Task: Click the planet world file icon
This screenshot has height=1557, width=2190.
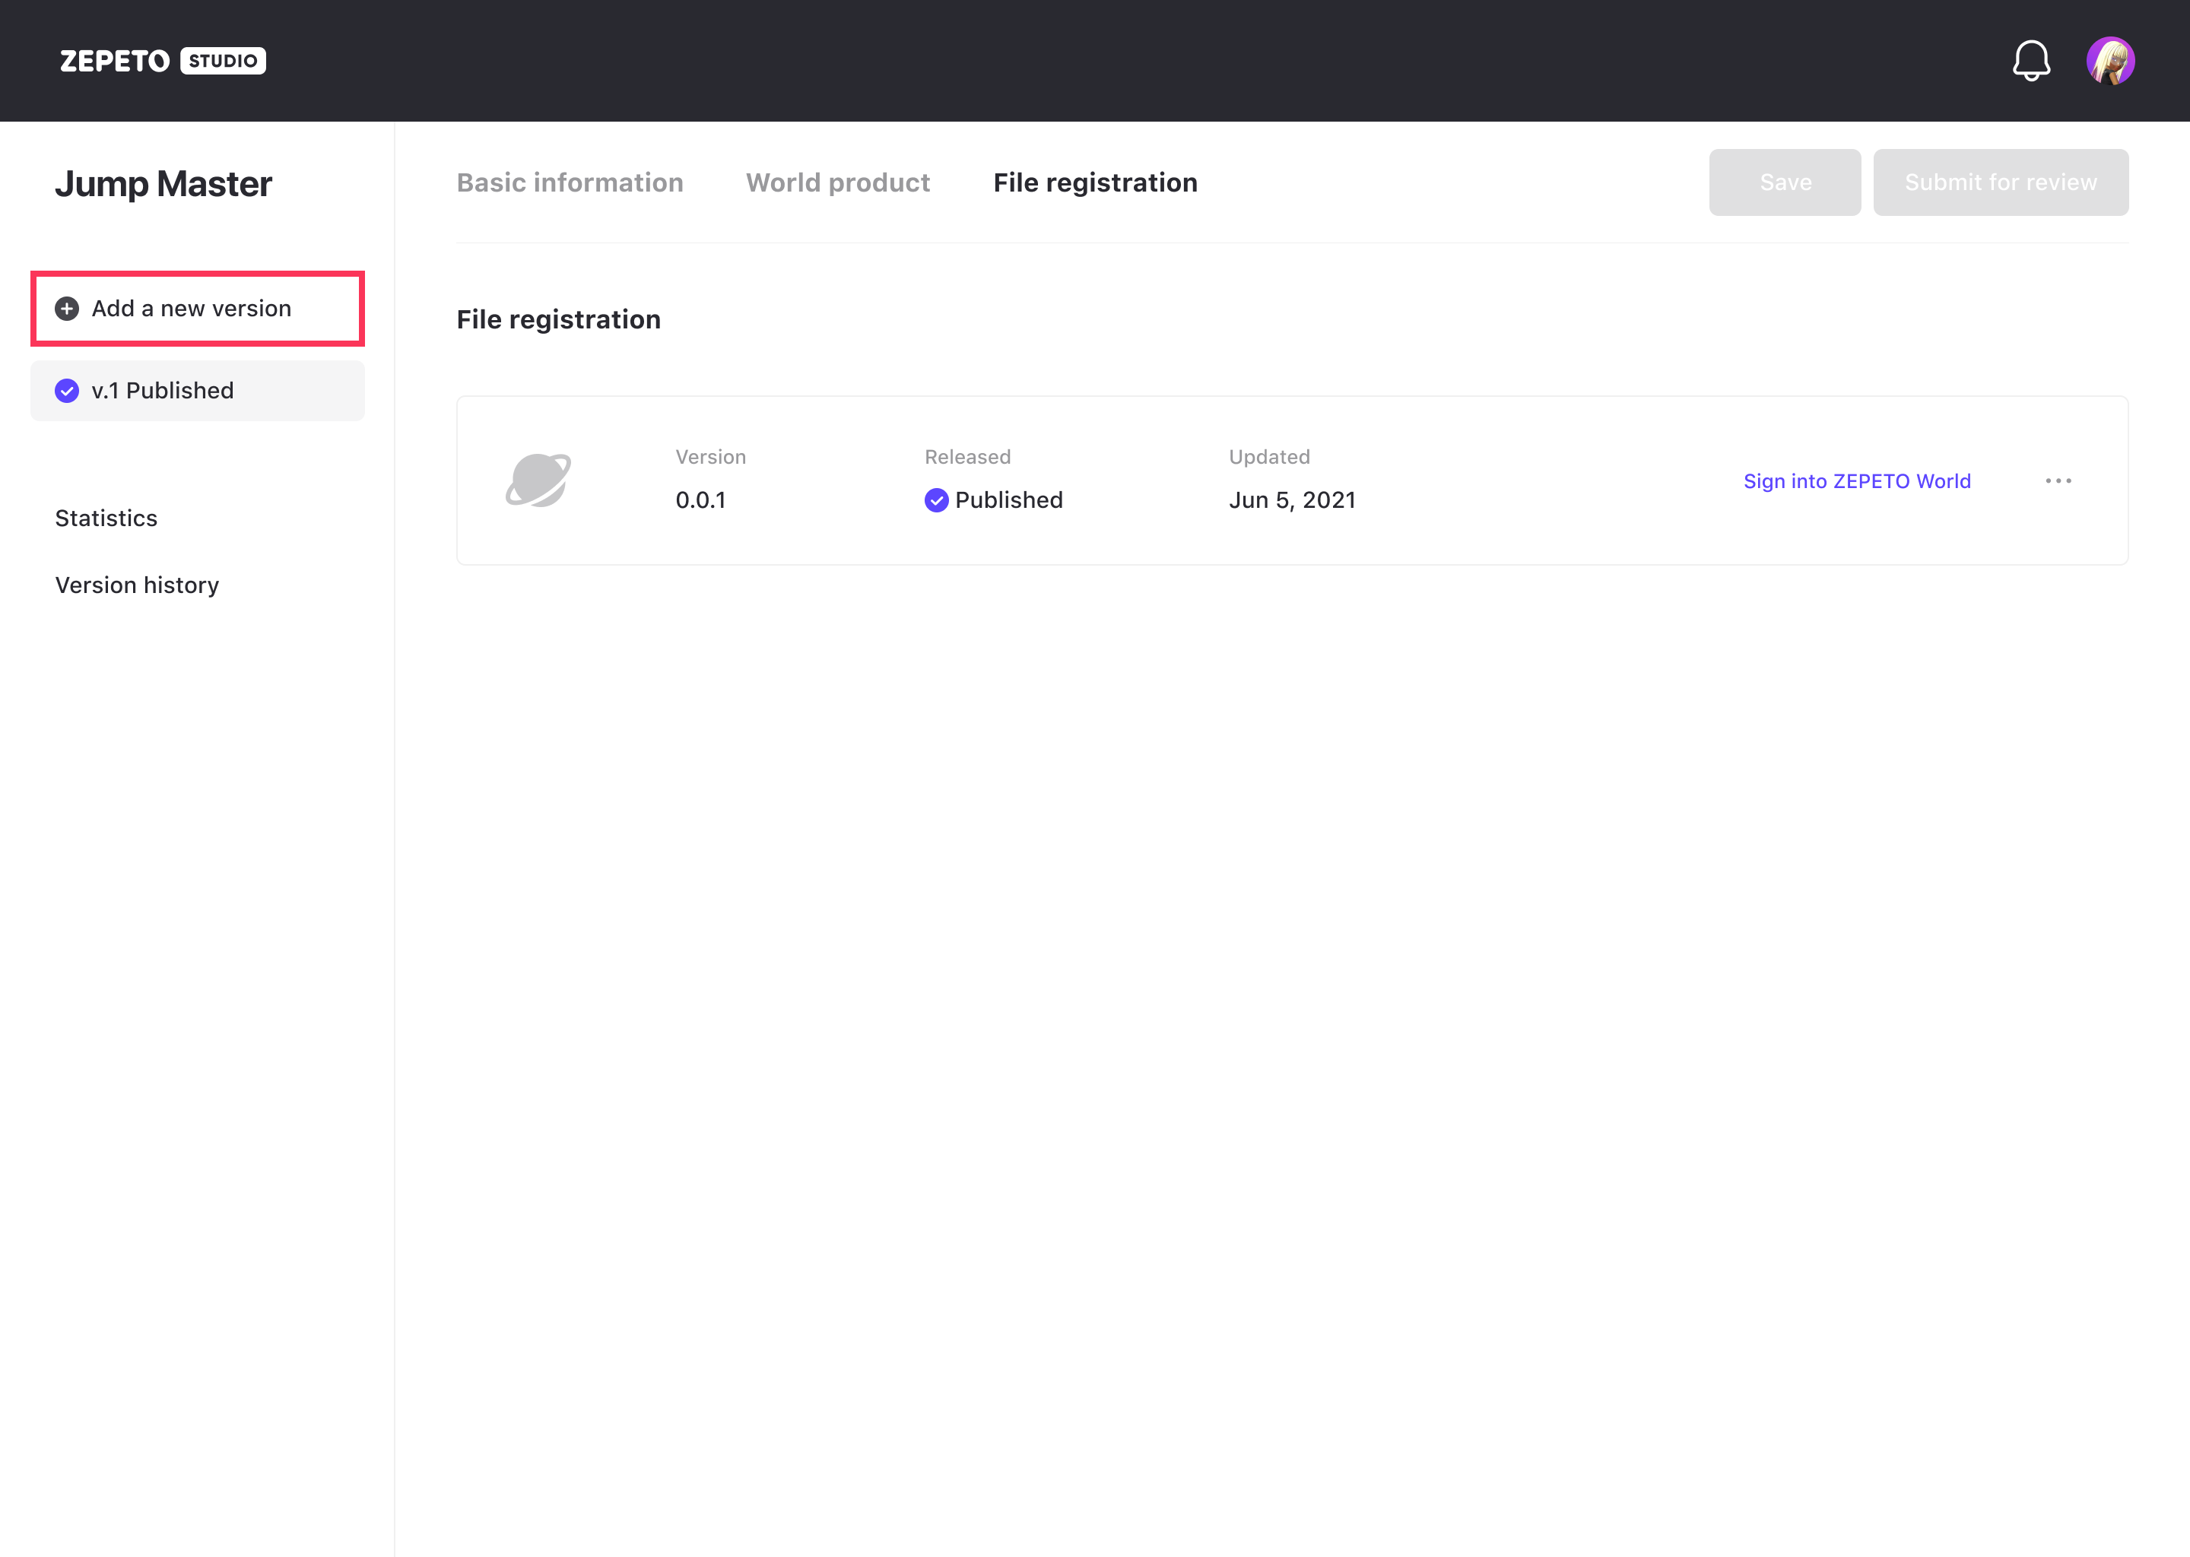Action: click(x=538, y=480)
